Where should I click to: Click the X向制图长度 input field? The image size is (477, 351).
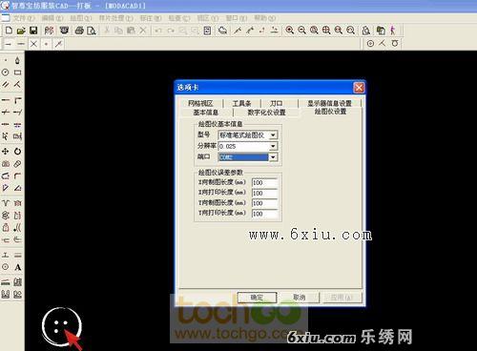264,183
